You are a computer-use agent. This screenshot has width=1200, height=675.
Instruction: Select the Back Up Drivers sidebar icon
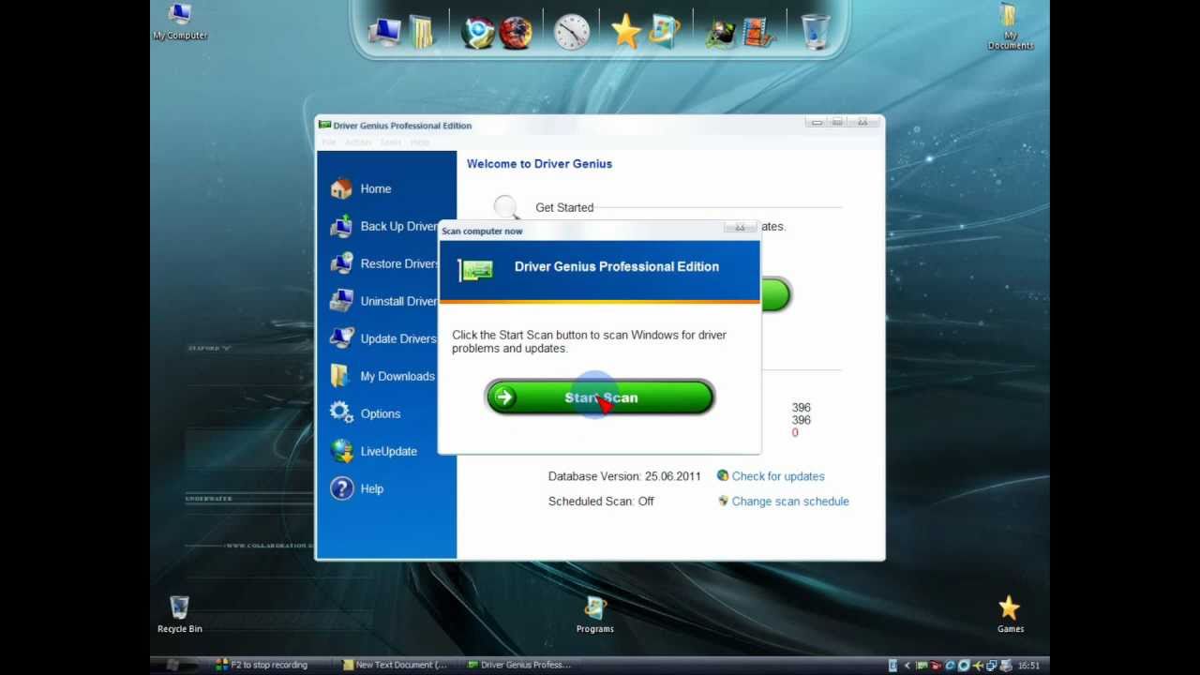click(x=341, y=226)
